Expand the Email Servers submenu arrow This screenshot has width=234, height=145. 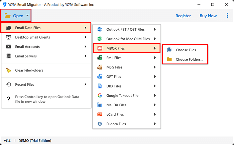(85, 56)
